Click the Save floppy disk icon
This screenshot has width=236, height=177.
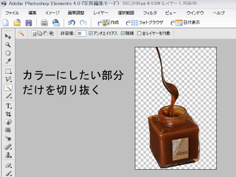click(x=29, y=23)
